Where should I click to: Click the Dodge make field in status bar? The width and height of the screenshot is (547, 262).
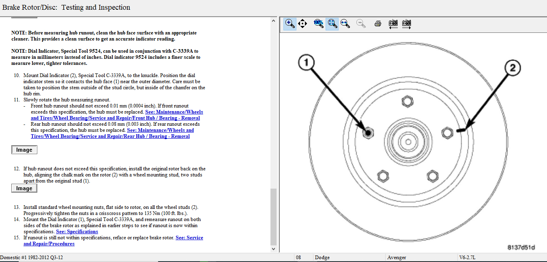point(349,258)
